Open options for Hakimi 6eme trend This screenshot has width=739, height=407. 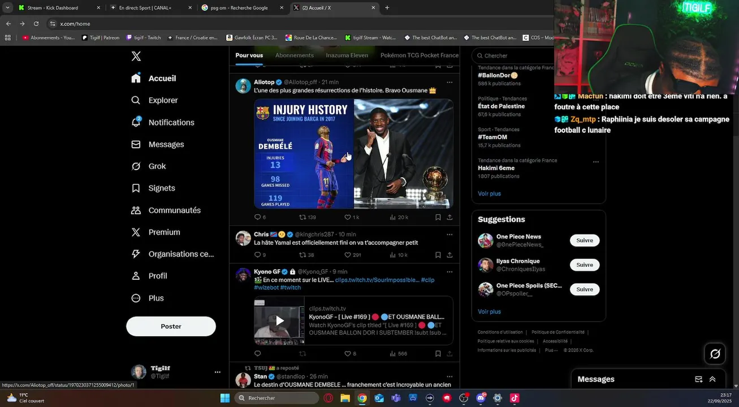point(595,162)
